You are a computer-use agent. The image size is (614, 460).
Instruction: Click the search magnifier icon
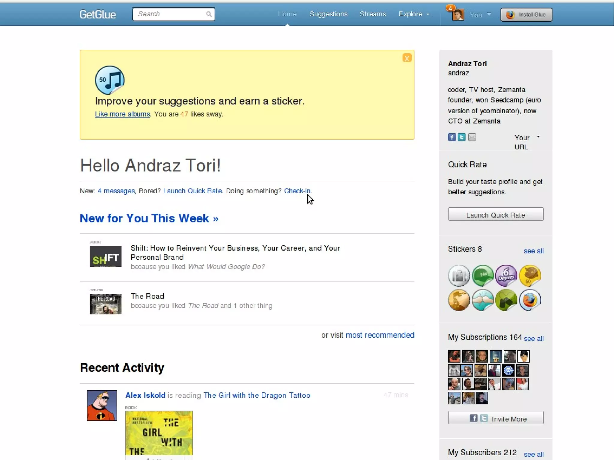click(x=209, y=14)
